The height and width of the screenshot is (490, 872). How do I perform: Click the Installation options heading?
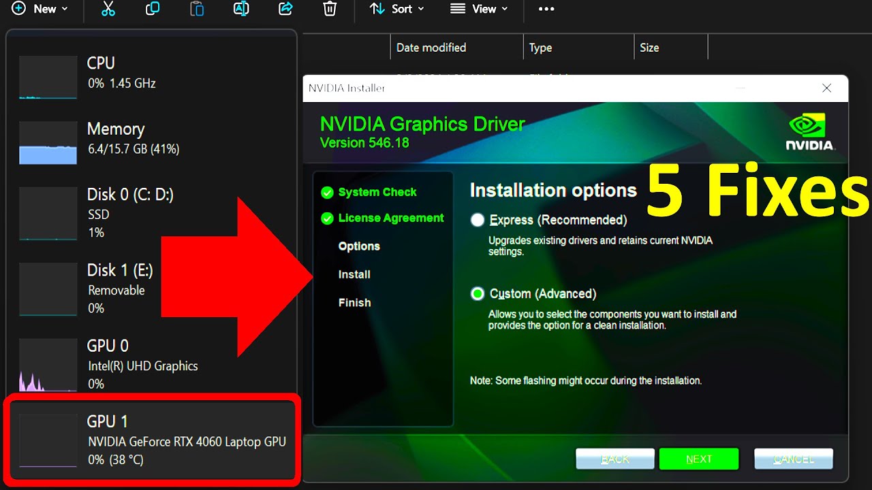[x=553, y=191]
